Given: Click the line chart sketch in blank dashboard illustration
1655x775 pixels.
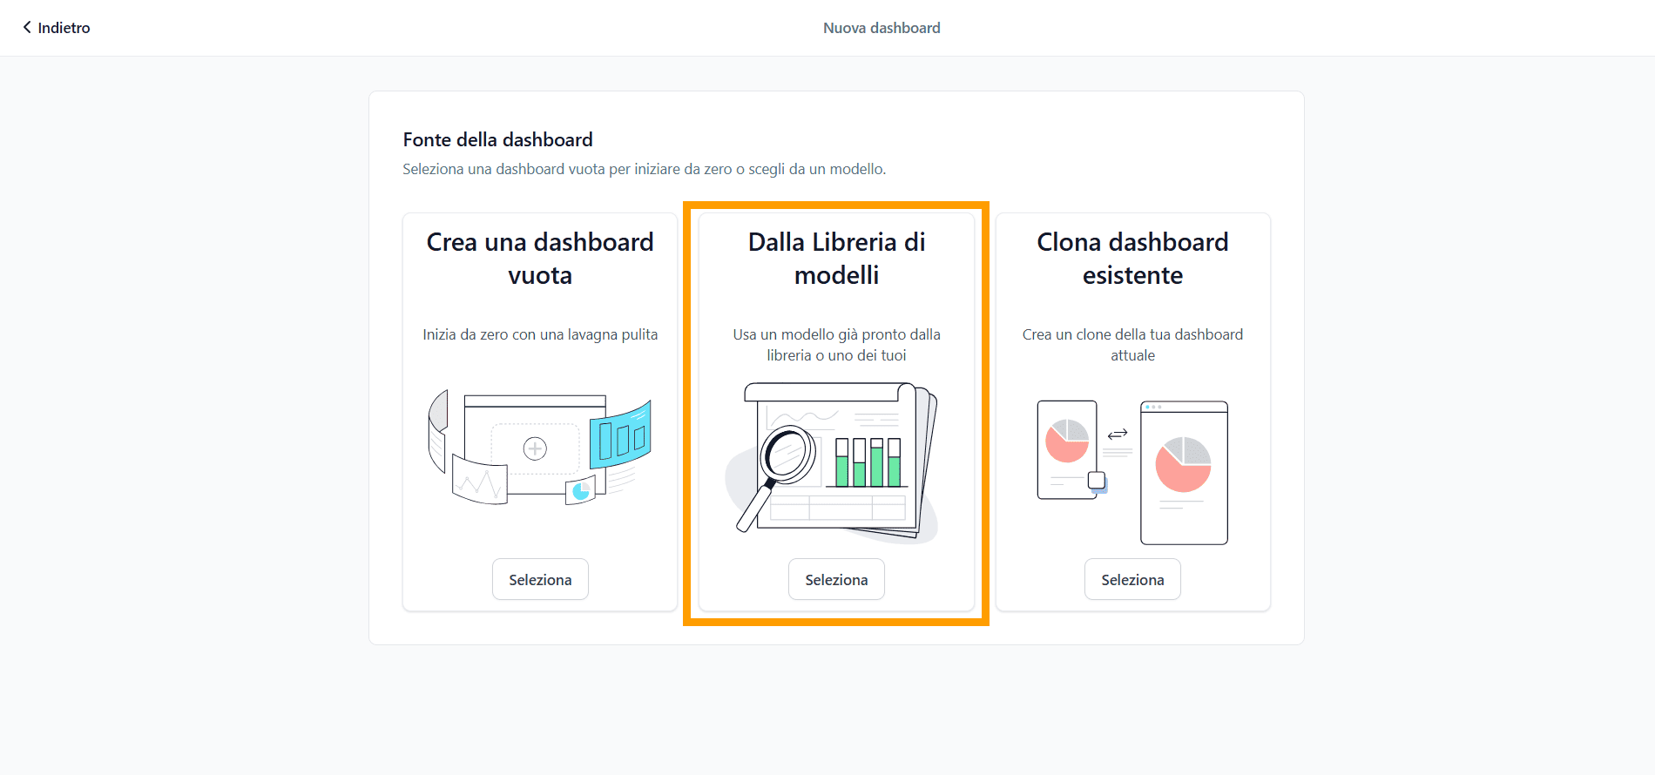Looking at the screenshot, I should 479,482.
